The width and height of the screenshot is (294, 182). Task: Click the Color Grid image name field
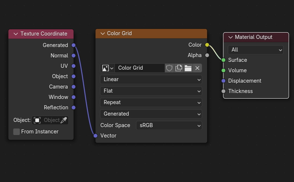[x=140, y=68]
